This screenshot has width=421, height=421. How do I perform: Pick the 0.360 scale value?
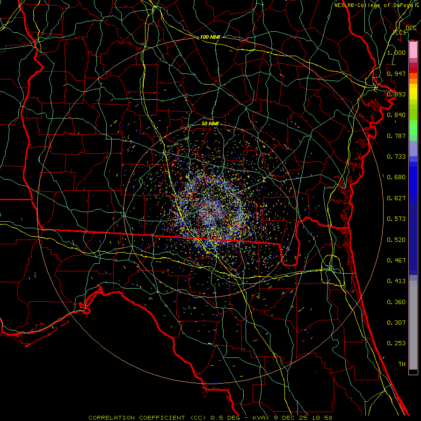[396, 302]
